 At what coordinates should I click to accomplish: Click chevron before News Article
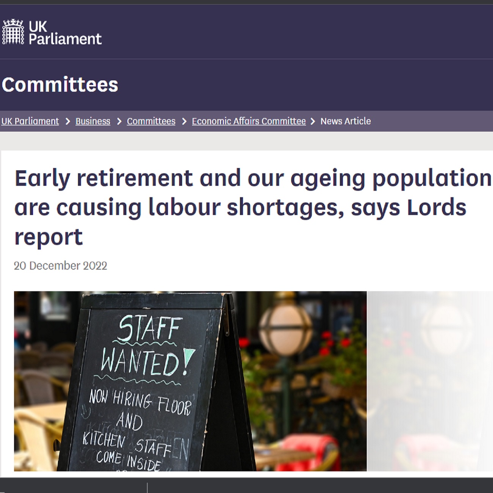click(x=313, y=121)
